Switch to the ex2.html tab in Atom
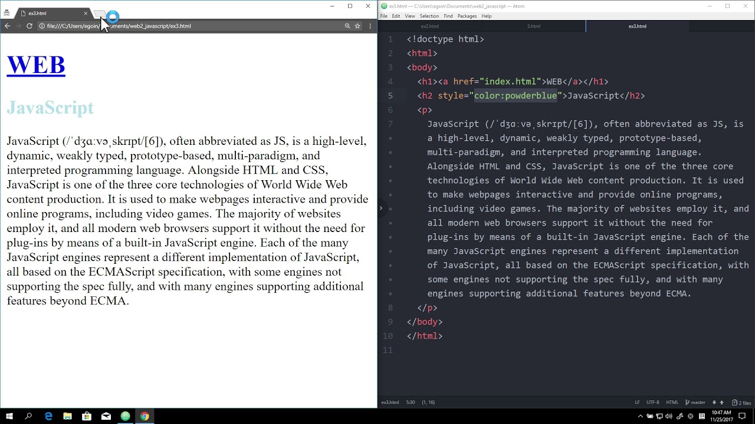Screen dimensions: 755x424 click(x=430, y=26)
